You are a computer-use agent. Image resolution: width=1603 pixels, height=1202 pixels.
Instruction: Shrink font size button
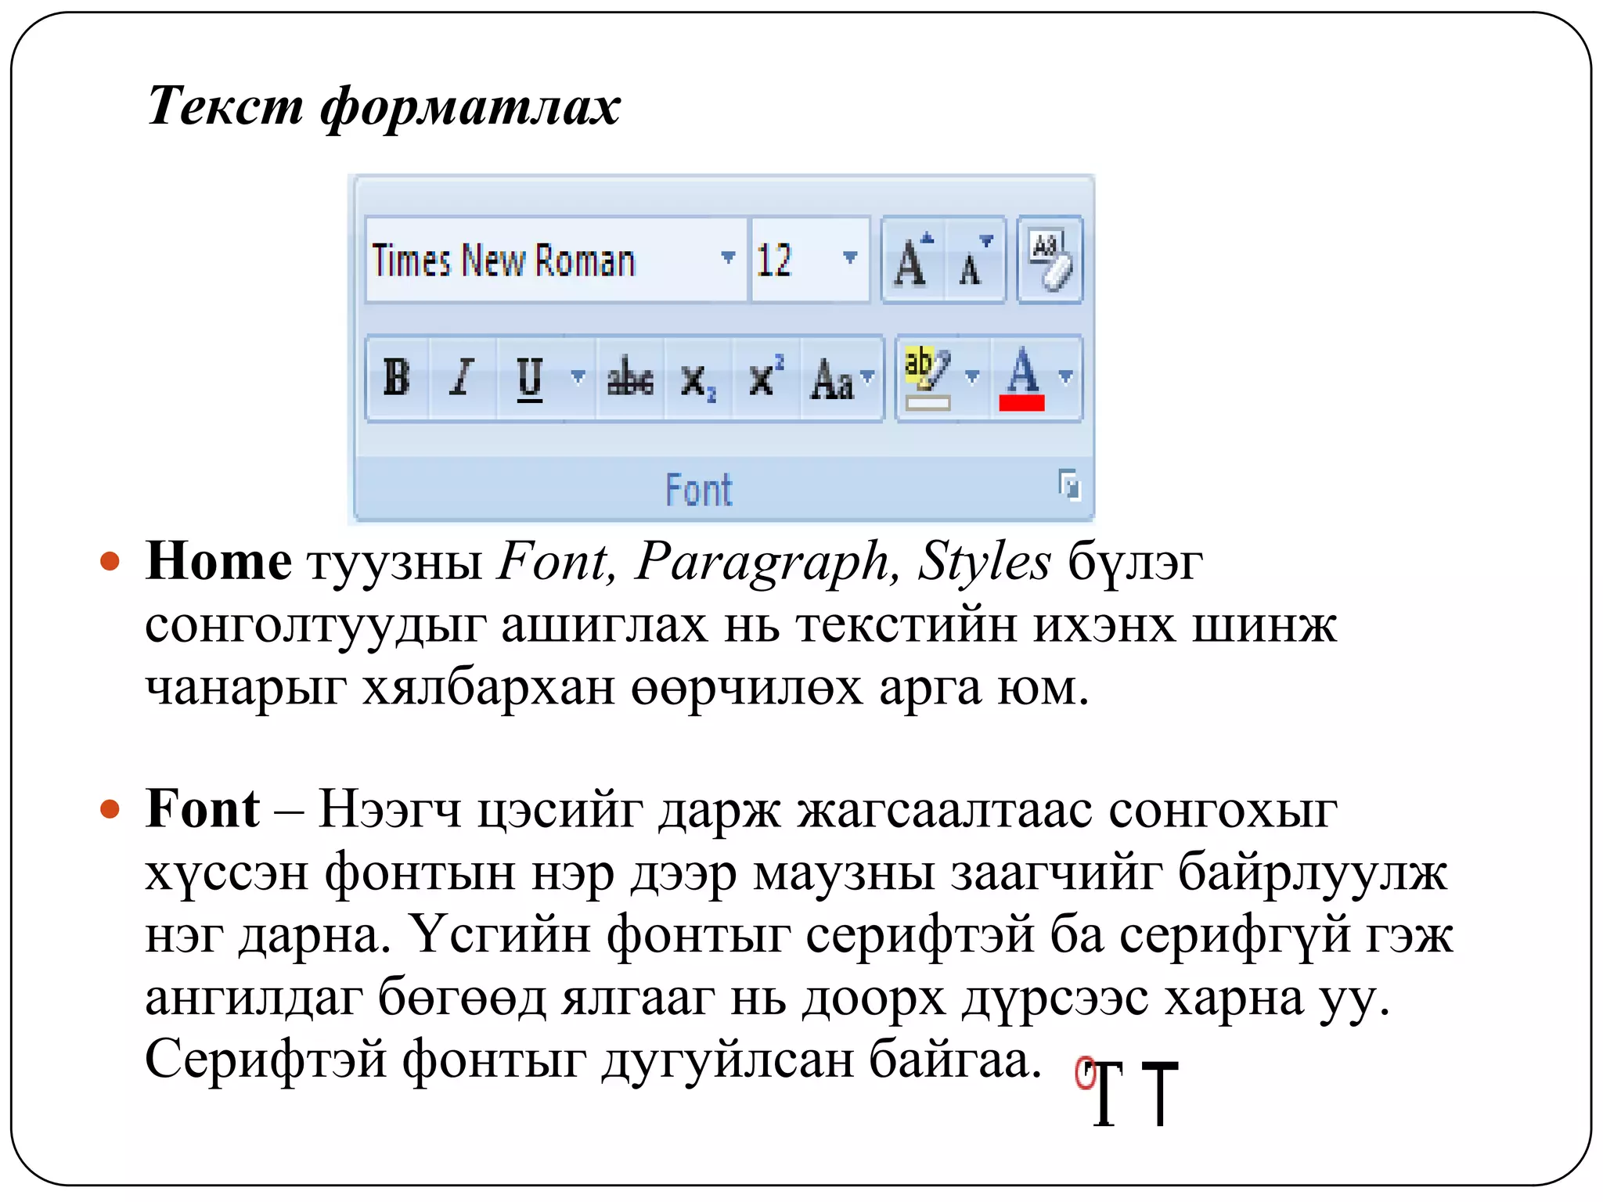(x=974, y=261)
